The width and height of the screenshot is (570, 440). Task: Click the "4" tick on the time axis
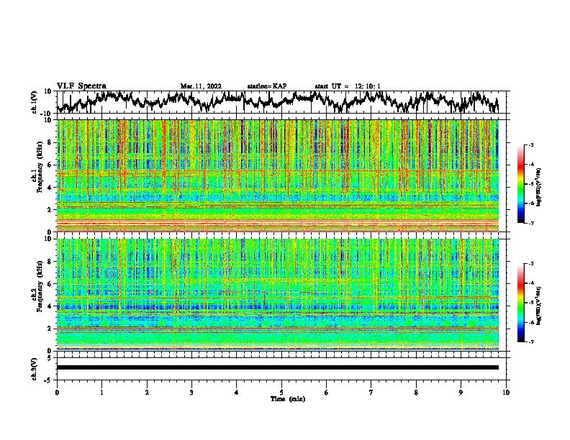pos(237,393)
